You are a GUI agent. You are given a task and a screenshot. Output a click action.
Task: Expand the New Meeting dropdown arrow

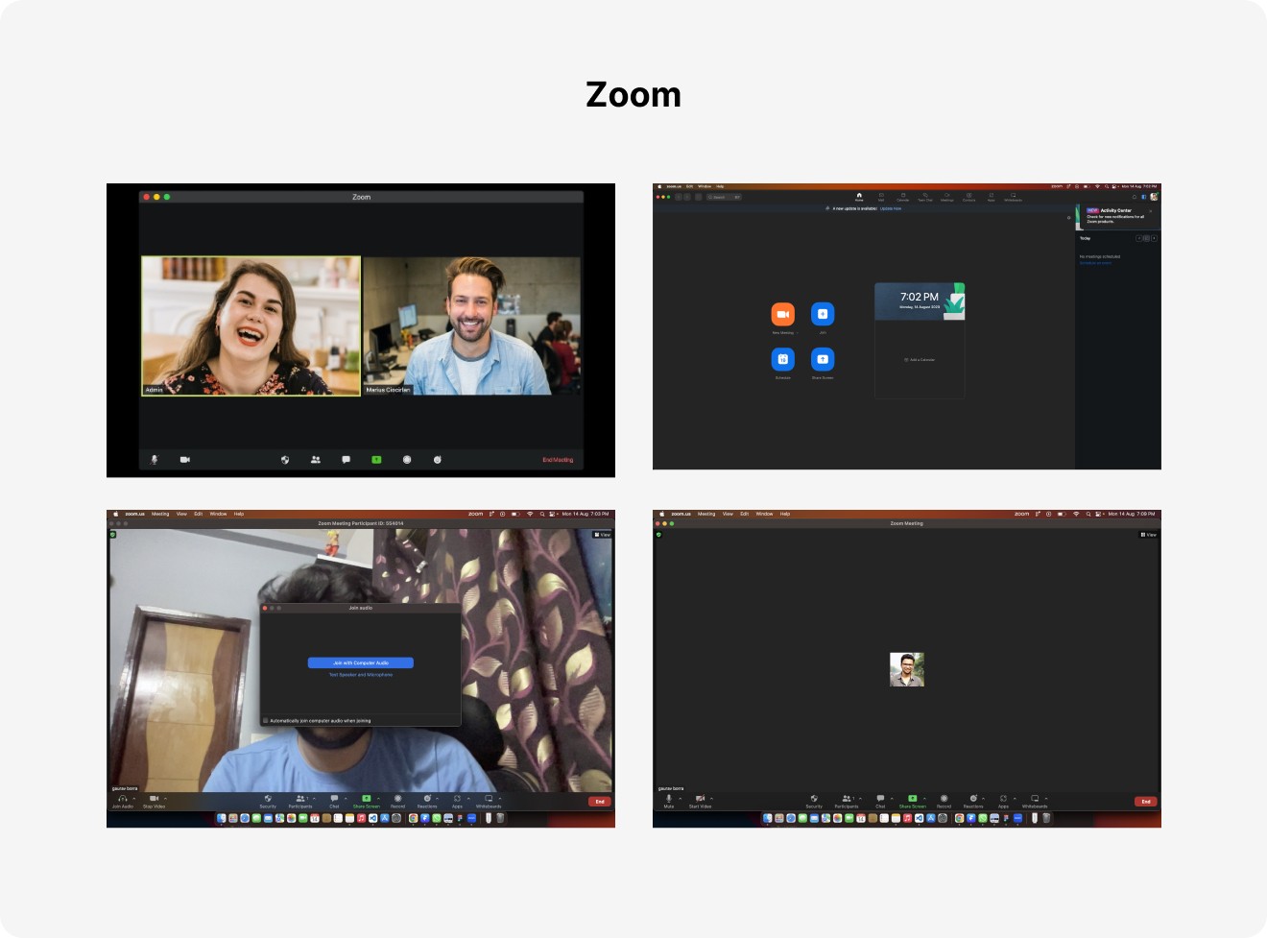point(797,333)
